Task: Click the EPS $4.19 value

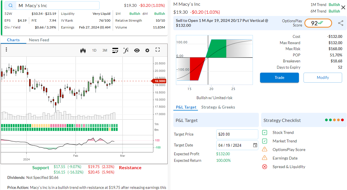Action: pos(22,21)
